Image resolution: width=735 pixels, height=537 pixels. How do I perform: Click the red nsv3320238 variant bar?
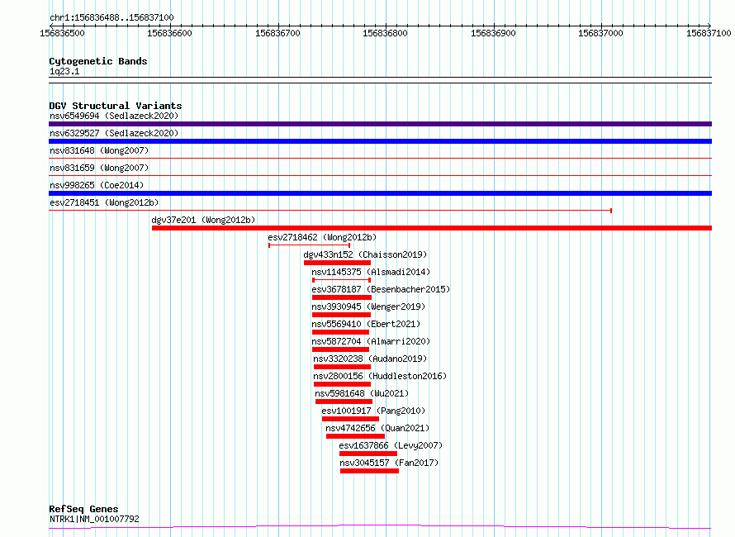pyautogui.click(x=342, y=367)
